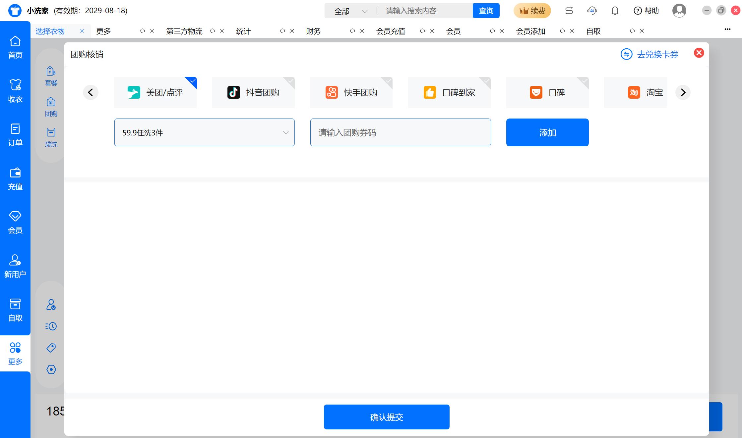The height and width of the screenshot is (438, 742).
Task: Open the AI customer service headset icon
Action: click(x=592, y=11)
